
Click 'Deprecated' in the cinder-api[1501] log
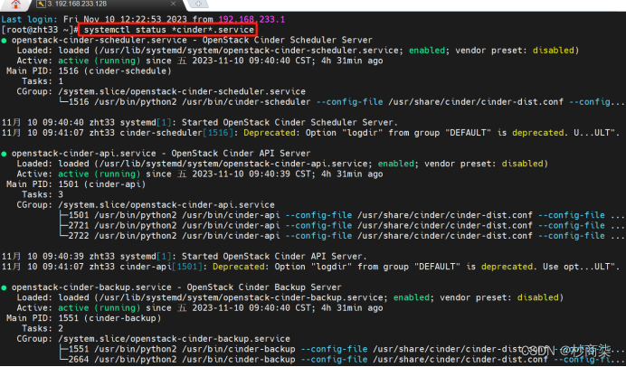pyautogui.click(x=239, y=267)
